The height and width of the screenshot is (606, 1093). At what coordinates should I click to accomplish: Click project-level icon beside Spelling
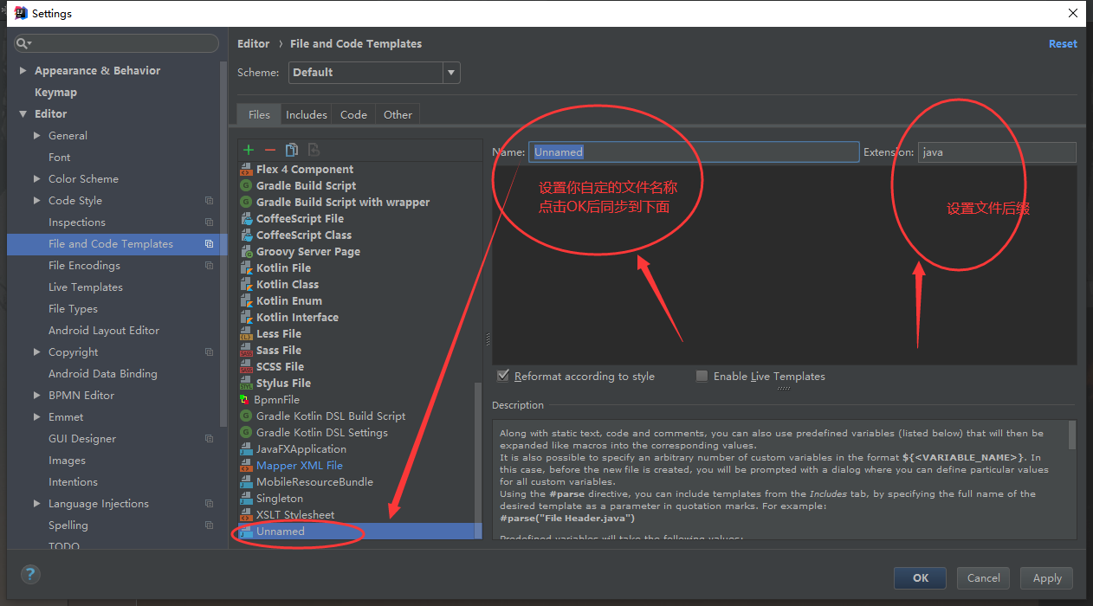[209, 525]
